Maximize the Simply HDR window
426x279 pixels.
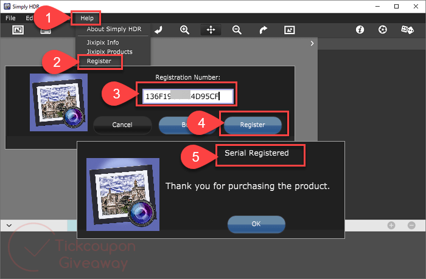tap(396, 7)
